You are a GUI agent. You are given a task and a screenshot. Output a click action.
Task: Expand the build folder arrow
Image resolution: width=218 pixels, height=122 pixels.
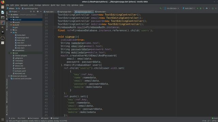(x=11, y=25)
